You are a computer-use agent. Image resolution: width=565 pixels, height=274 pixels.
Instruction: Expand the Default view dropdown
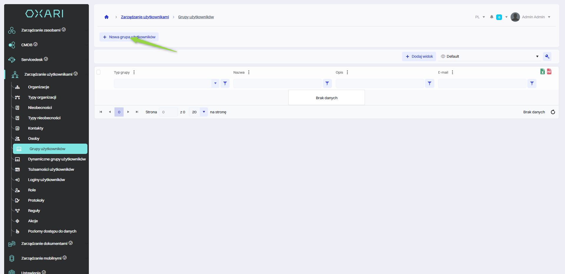pos(537,57)
